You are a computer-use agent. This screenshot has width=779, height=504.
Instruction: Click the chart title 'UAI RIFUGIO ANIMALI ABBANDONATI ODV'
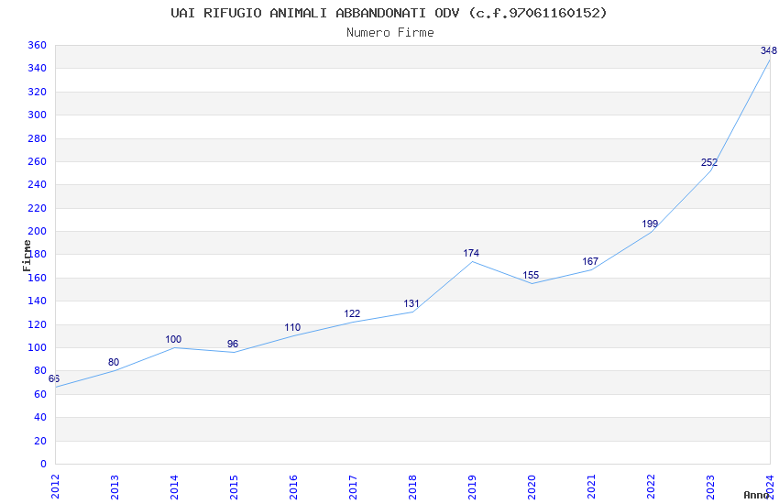tap(315, 13)
